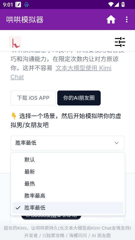135x240 pixels.
Task: Pick the 胜率最高 sorting option
Action: (x=68, y=196)
